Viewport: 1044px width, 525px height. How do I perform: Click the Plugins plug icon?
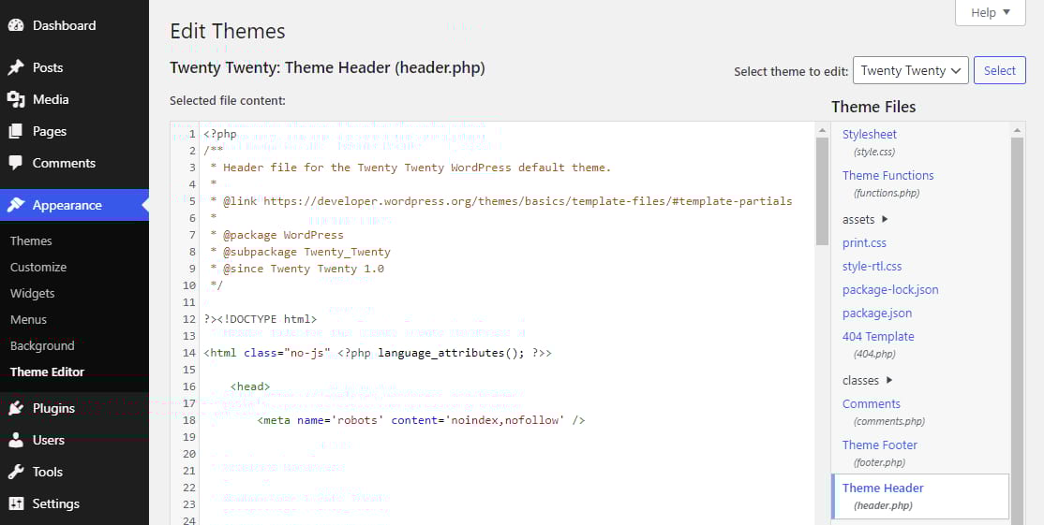[x=16, y=408]
